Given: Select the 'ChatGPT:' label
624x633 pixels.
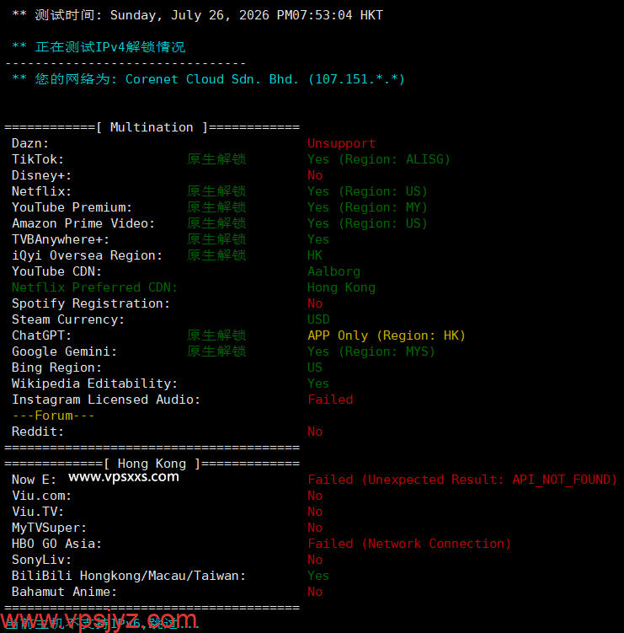Looking at the screenshot, I should coord(41,335).
